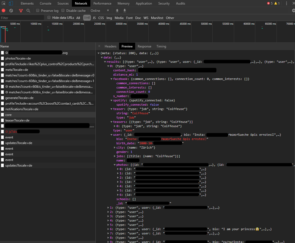This screenshot has width=295, height=243.
Task: Check the Disable cache option
Action: coord(63,11)
